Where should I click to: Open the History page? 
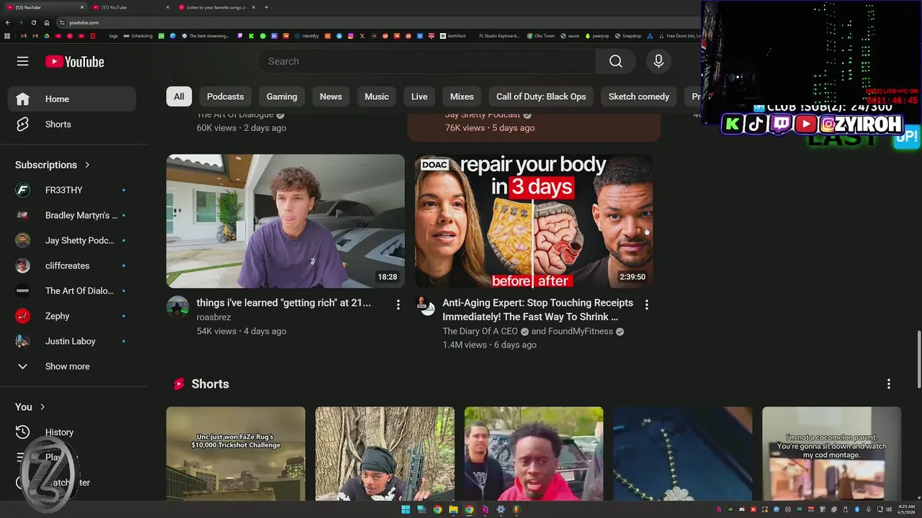pyautogui.click(x=72, y=432)
